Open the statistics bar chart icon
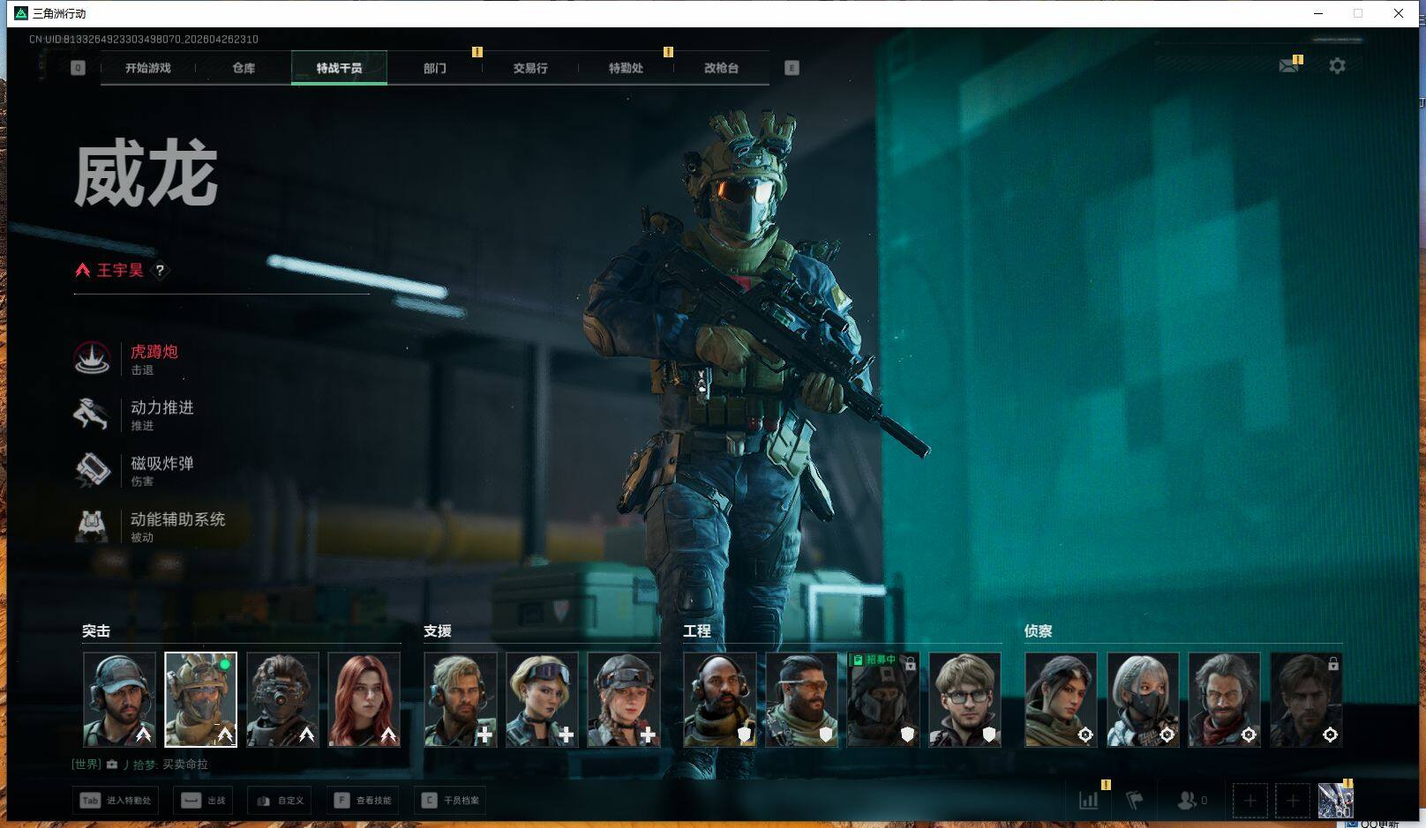This screenshot has height=828, width=1426. coord(1089,800)
